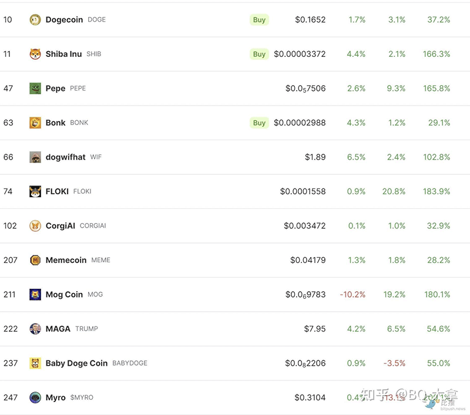This screenshot has width=470, height=415.
Task: Open the dogwifhat name link
Action: pyautogui.click(x=65, y=157)
